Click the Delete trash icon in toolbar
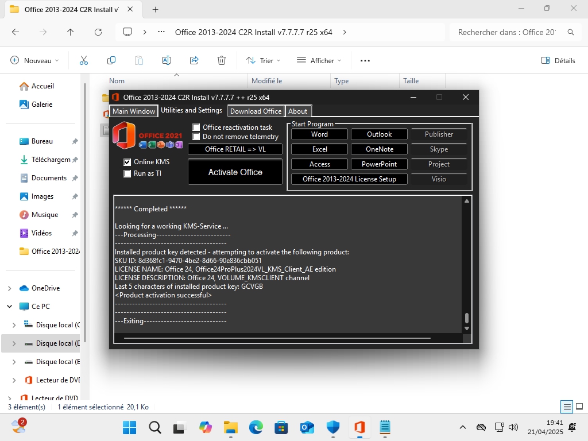Viewport: 588px width, 441px height. [x=222, y=60]
